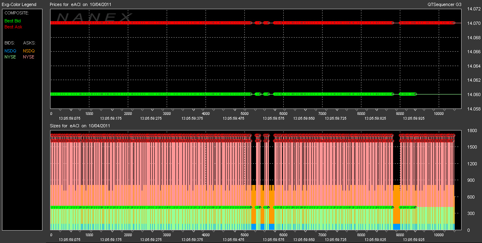This screenshot has height=243, width=482.
Task: Click the 'Sizes for eACI on 10/04/2011' title
Action: (80, 126)
